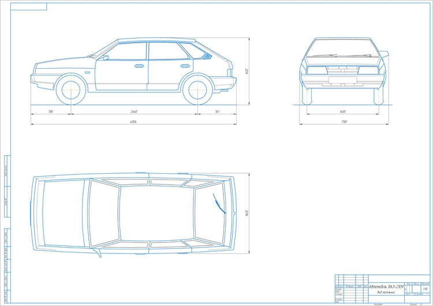The width and height of the screenshot is (433, 306).
Task: Click the rear wheel in side view
Action: [197, 90]
